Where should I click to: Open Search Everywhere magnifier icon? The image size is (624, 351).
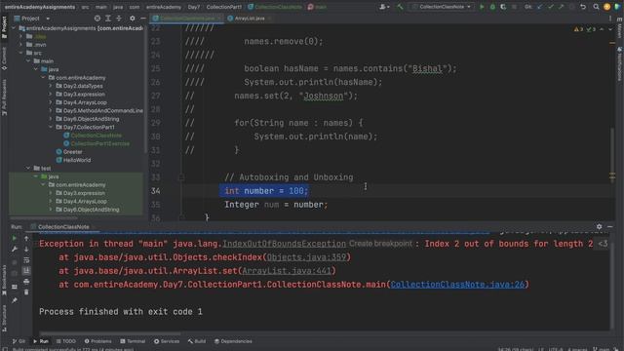[596, 7]
